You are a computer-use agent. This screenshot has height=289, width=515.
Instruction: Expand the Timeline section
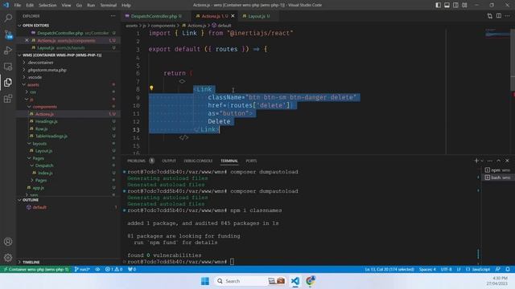(x=31, y=263)
